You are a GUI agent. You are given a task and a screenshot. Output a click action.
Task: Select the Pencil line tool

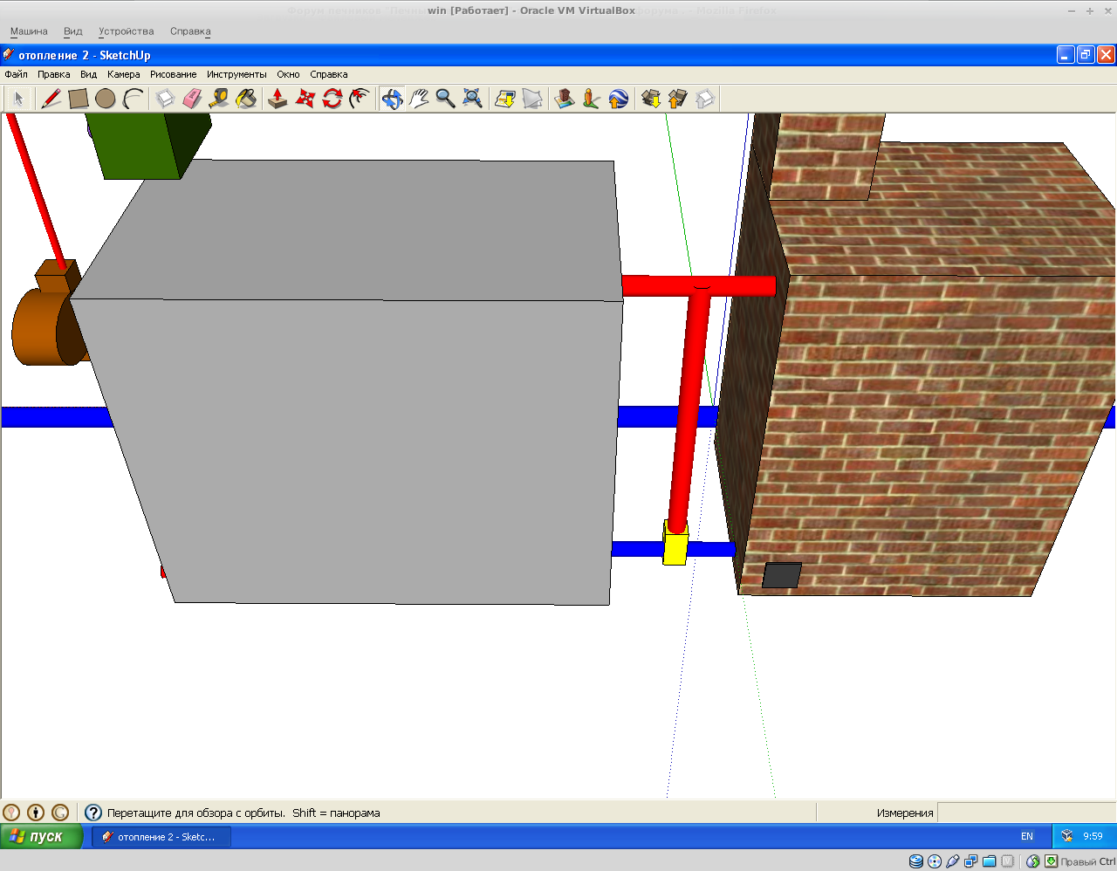point(51,99)
